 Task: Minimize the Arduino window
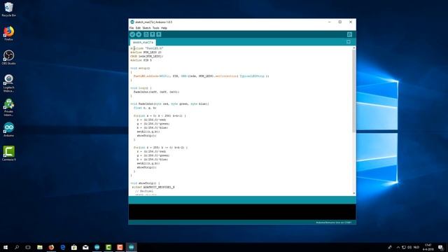coord(330,22)
